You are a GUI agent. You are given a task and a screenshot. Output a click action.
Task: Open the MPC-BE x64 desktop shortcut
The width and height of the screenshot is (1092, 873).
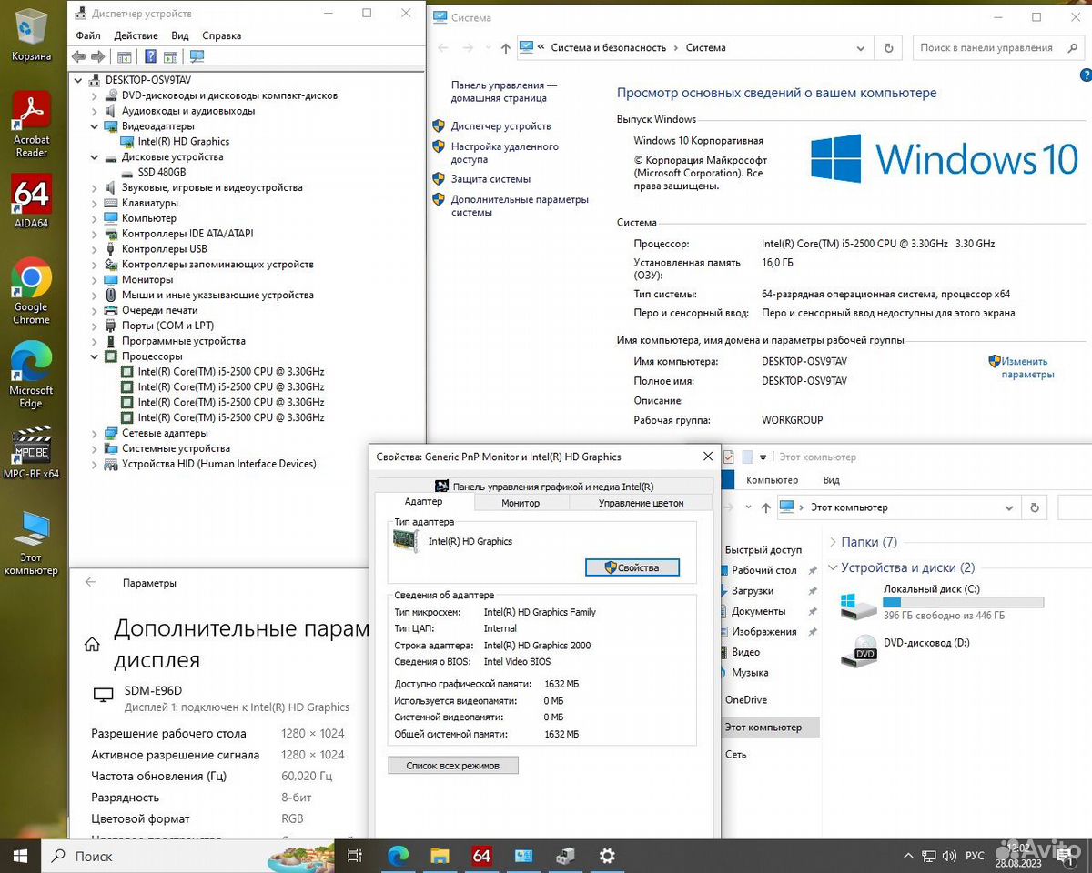coord(31,452)
